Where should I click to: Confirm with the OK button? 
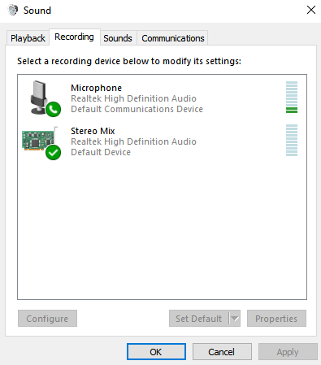point(156,352)
